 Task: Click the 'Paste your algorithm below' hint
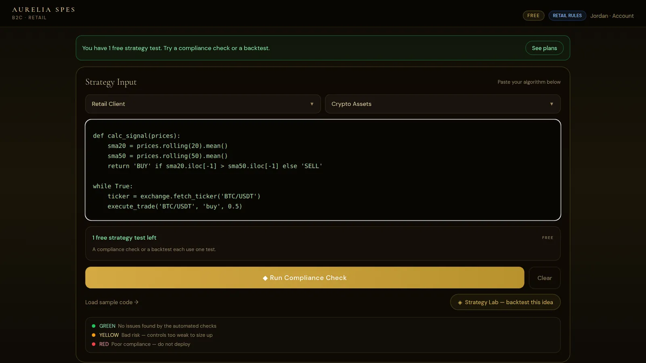pyautogui.click(x=529, y=82)
